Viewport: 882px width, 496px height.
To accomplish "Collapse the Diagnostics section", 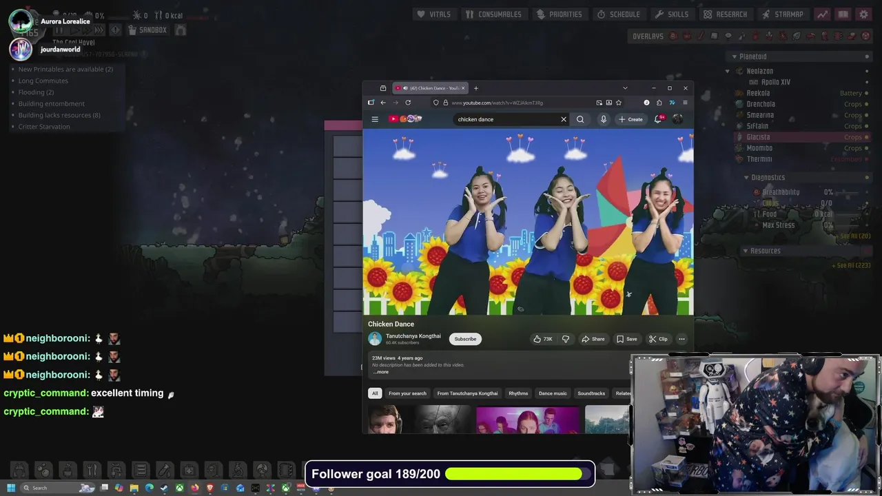I will coord(746,178).
